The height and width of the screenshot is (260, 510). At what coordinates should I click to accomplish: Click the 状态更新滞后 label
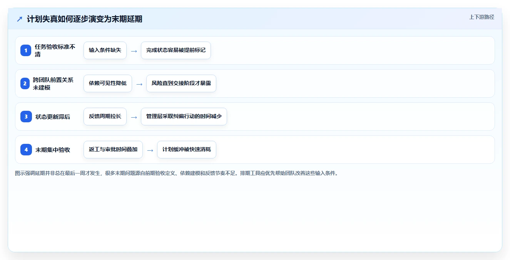tap(53, 117)
